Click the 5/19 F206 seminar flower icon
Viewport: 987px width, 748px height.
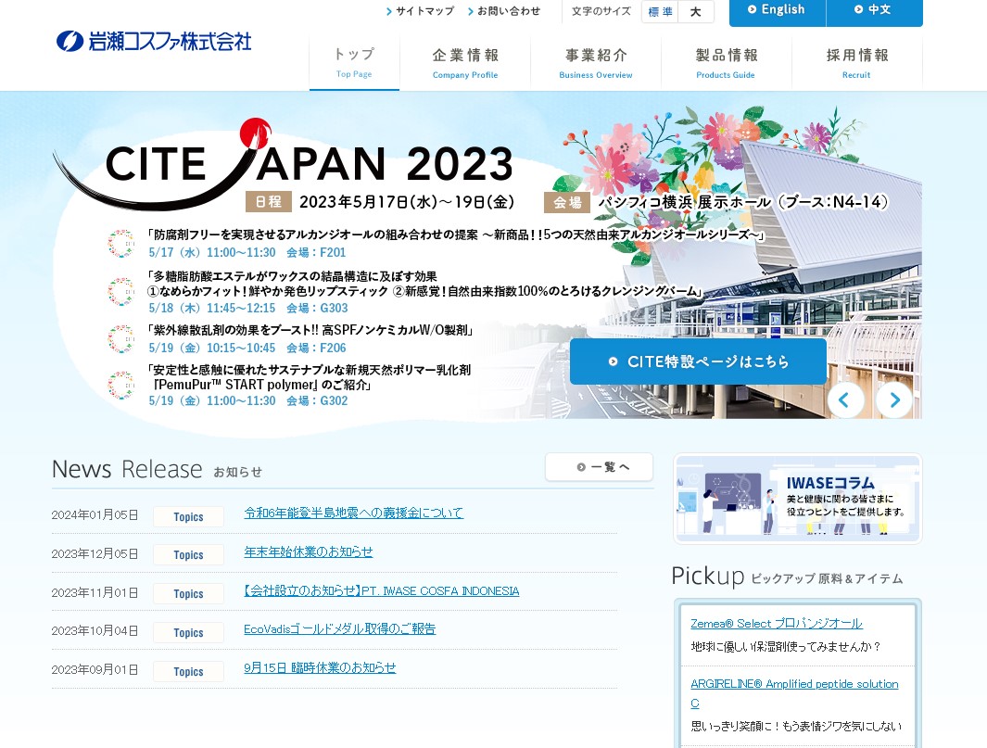pyautogui.click(x=120, y=339)
